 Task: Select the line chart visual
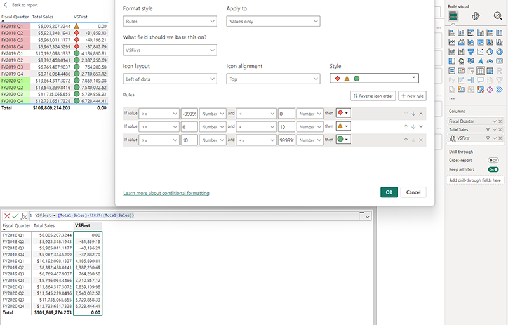[x=451, y=42]
